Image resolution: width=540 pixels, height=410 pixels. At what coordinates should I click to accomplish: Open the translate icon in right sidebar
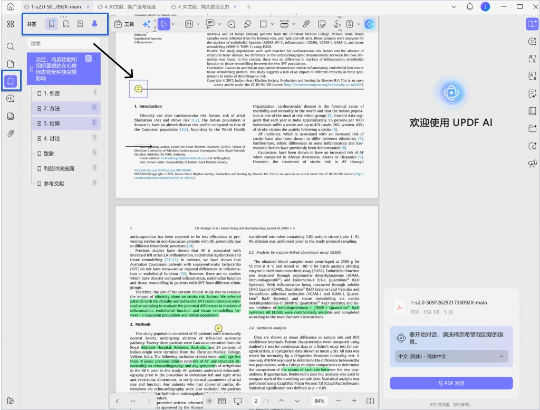click(533, 58)
